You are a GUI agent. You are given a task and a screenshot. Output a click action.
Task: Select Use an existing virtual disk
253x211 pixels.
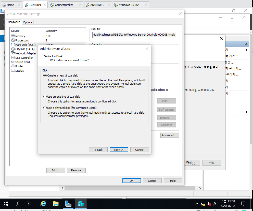pos(45,97)
